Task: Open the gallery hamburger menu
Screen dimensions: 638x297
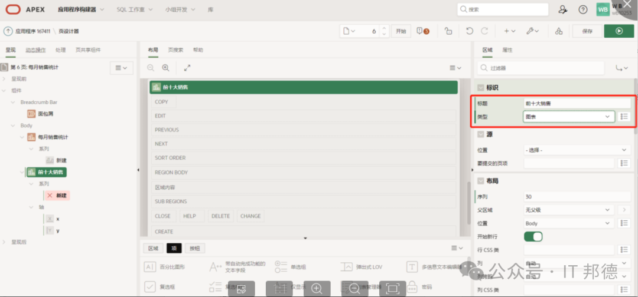Action: pyautogui.click(x=457, y=248)
